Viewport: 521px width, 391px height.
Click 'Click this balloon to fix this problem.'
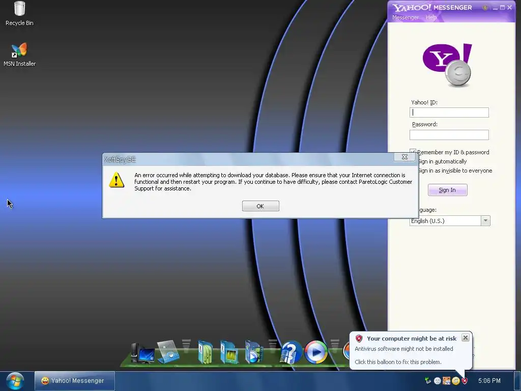click(x=398, y=362)
